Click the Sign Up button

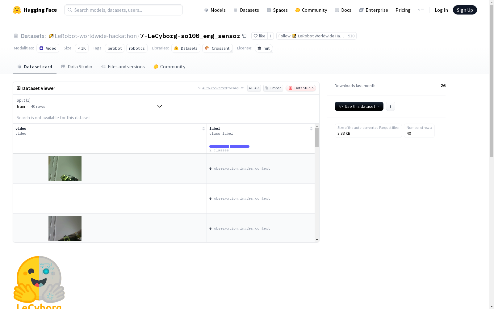465,10
